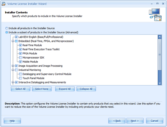Screen dimensions: 167x127
Task: Go to the previous page with Back
Action: point(117,121)
